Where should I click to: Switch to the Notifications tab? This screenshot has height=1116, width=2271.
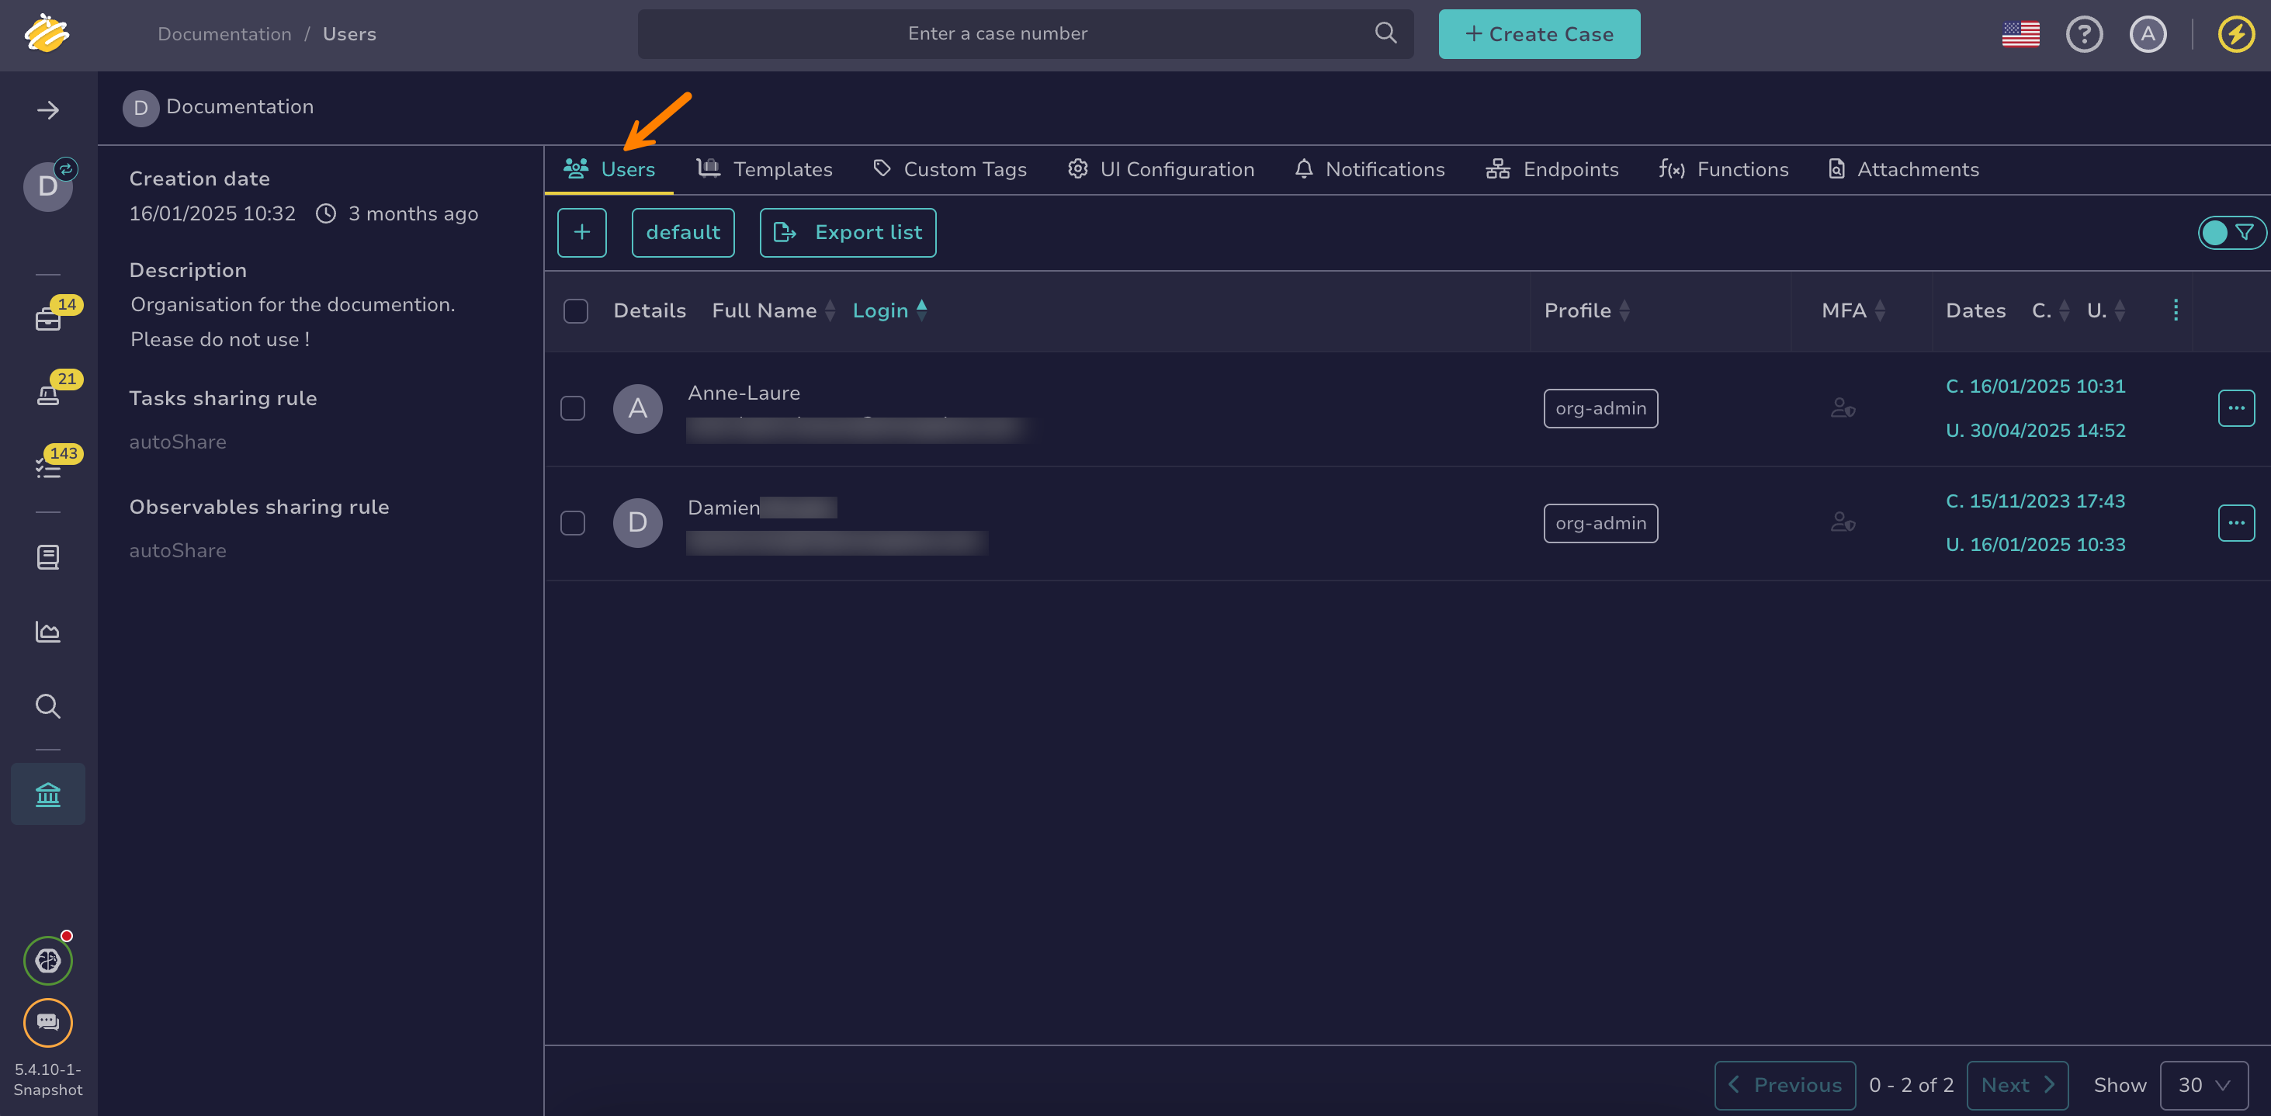coord(1369,169)
